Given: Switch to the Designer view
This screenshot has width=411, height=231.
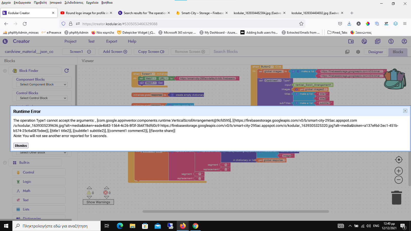Looking at the screenshot, I should [x=375, y=52].
